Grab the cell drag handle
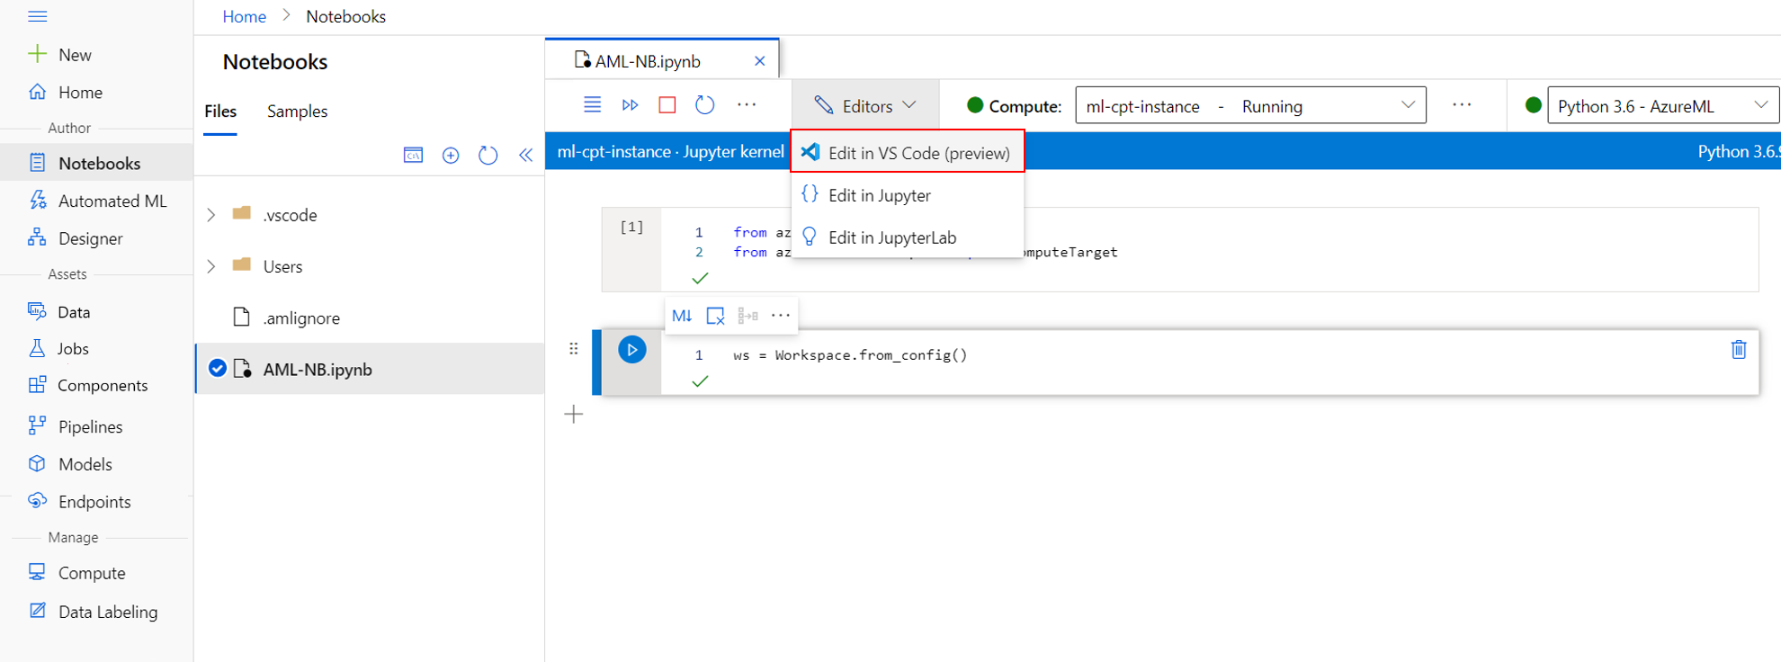 click(x=574, y=349)
